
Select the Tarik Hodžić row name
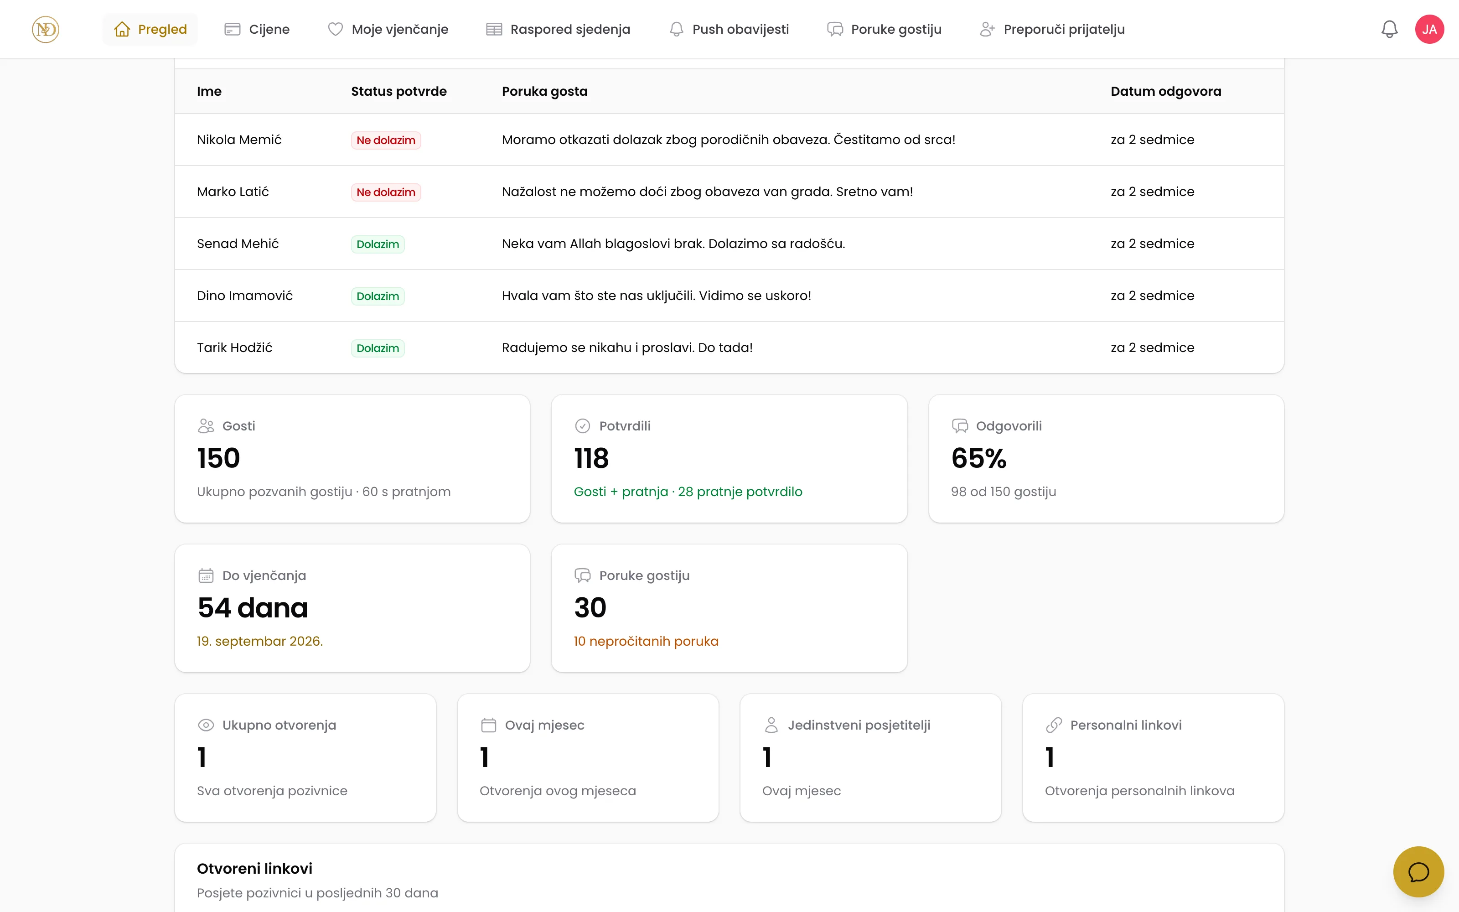tap(234, 347)
